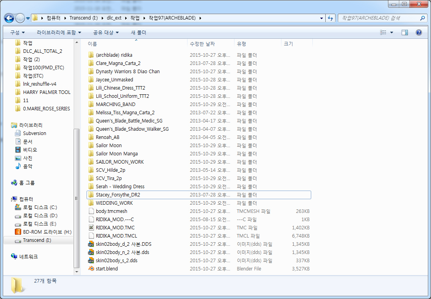431x299 pixels.
Task: Open the 공유 대상 share menu
Action: 106,32
